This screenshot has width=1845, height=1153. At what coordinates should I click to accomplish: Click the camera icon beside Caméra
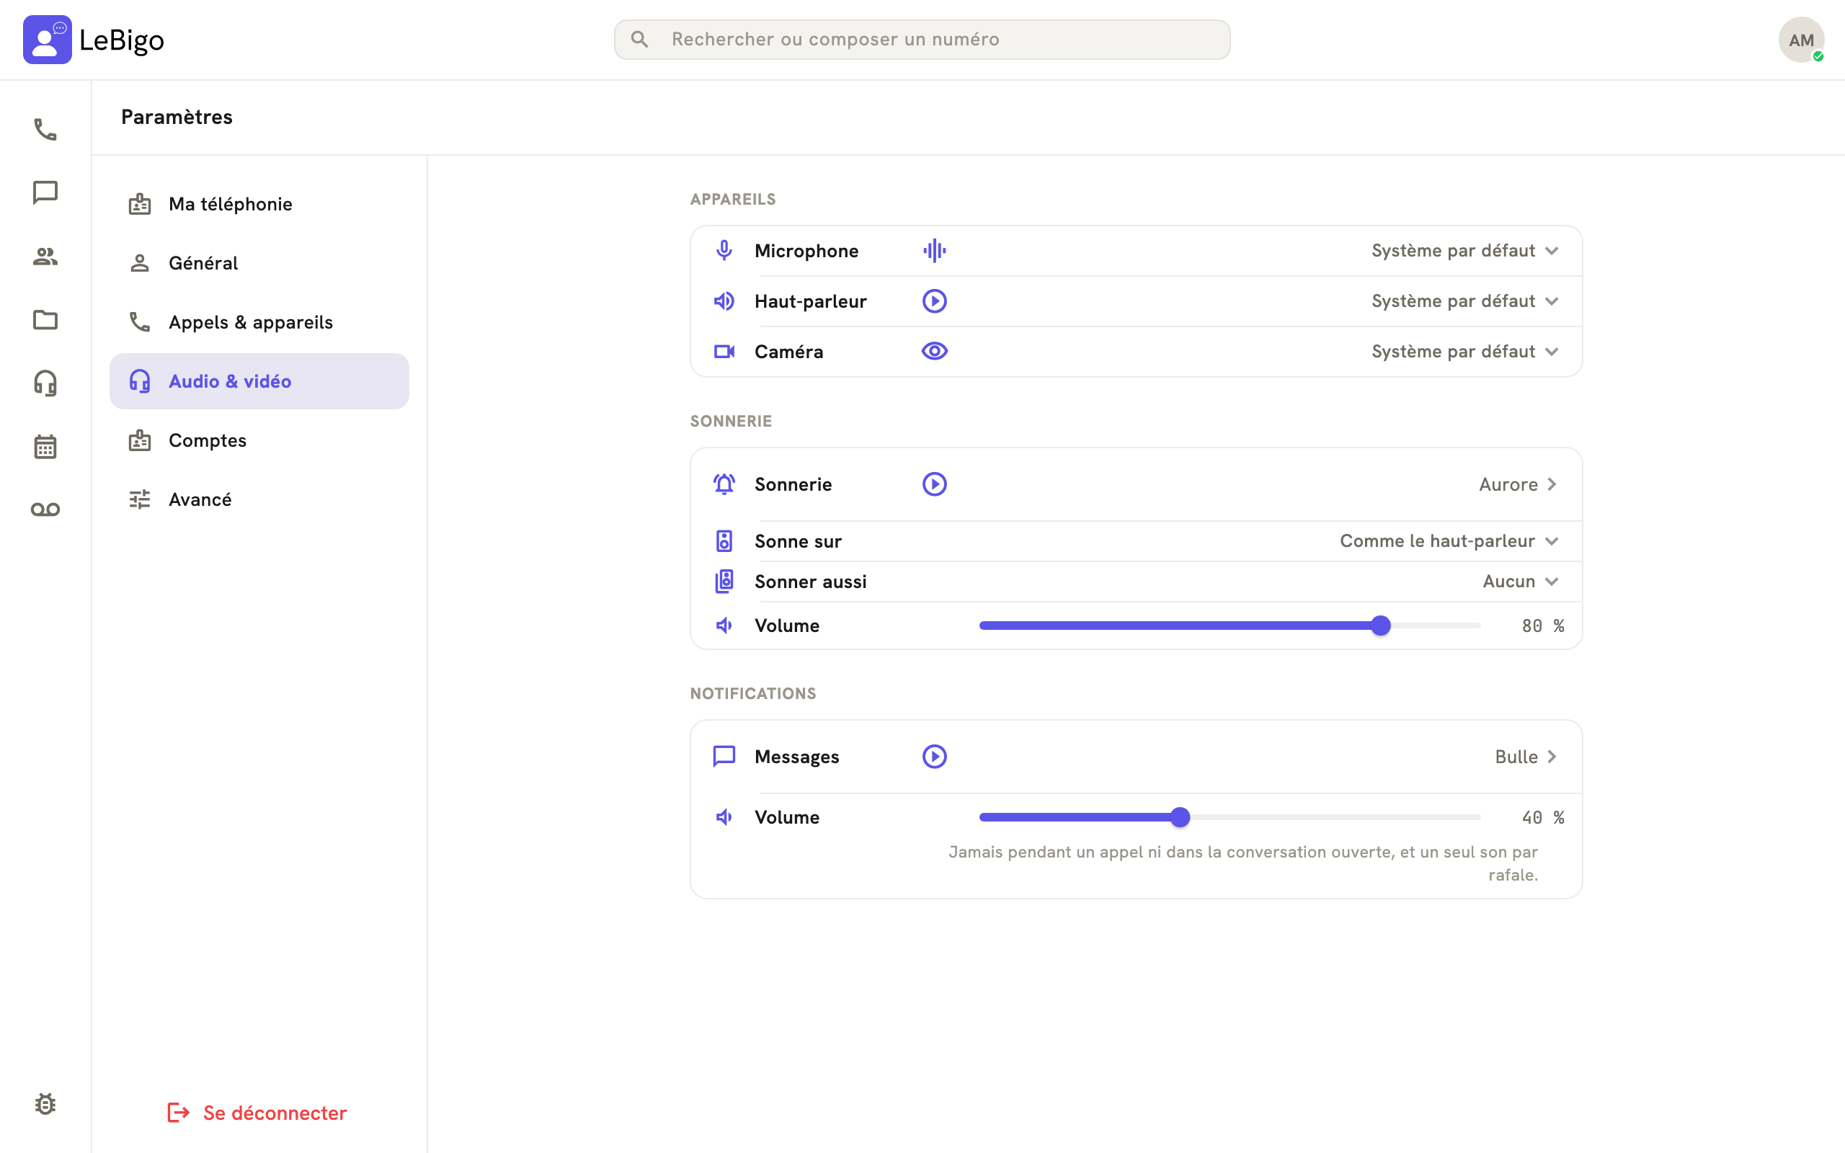click(x=724, y=352)
